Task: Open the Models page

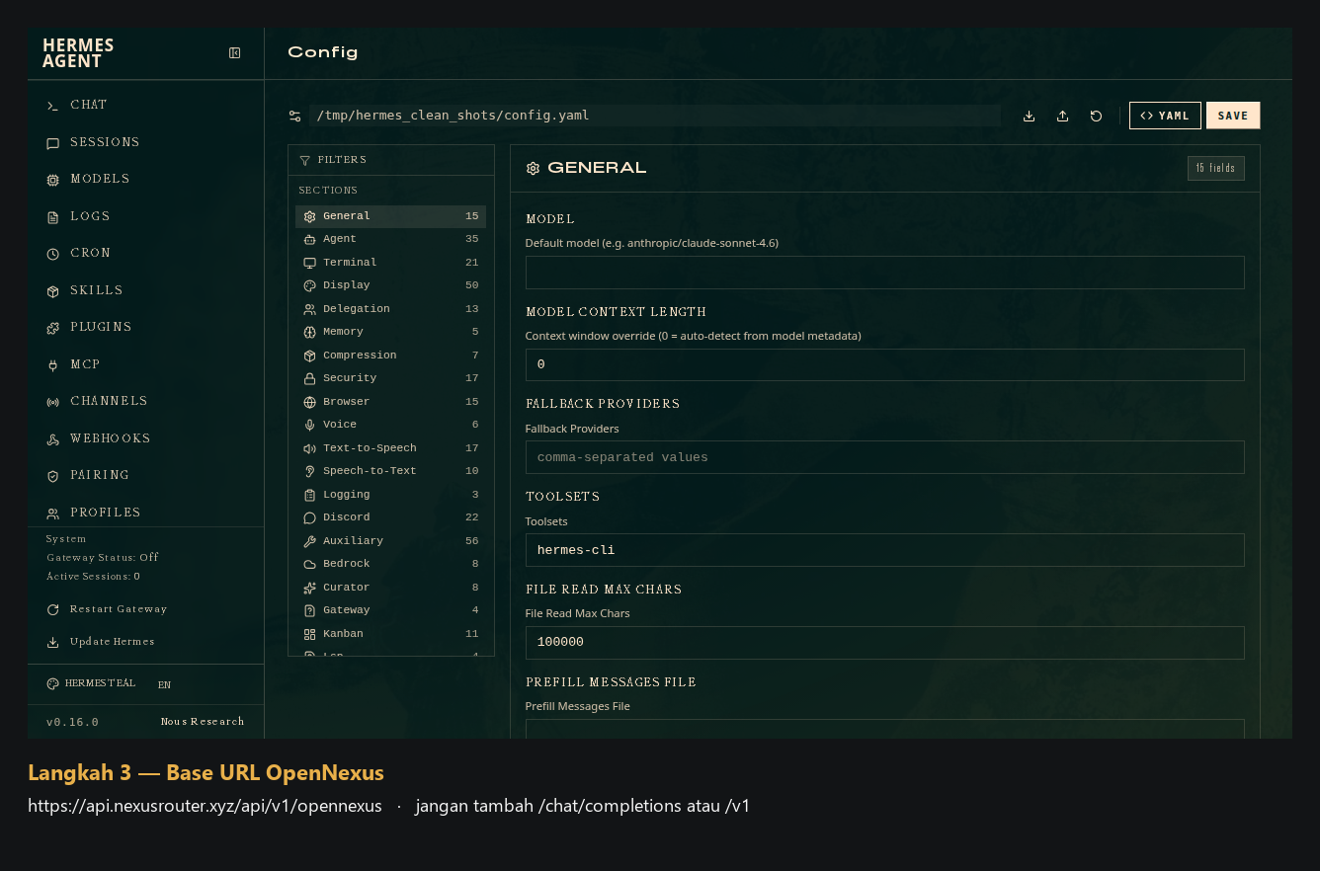Action: 145,179
